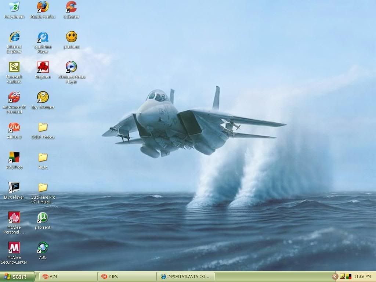Click the Ad-Aware SE Personal icon

pyautogui.click(x=14, y=97)
